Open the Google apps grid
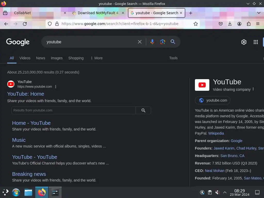This screenshot has width=264, height=198. click(255, 42)
